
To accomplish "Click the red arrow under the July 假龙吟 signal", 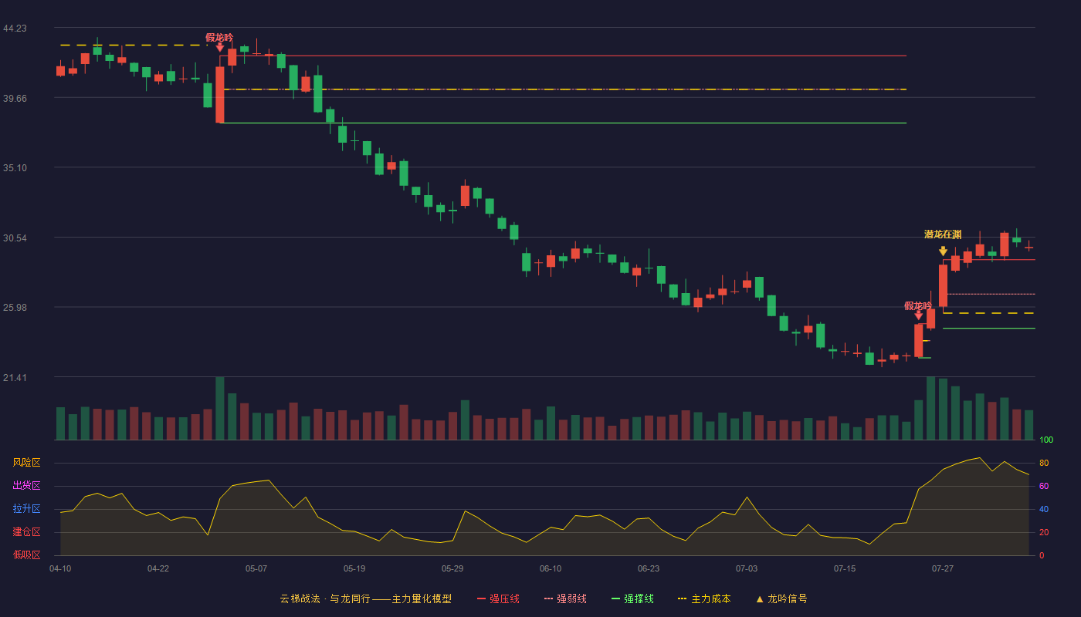I will [918, 315].
